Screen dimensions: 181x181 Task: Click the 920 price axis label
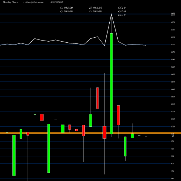point(173,156)
